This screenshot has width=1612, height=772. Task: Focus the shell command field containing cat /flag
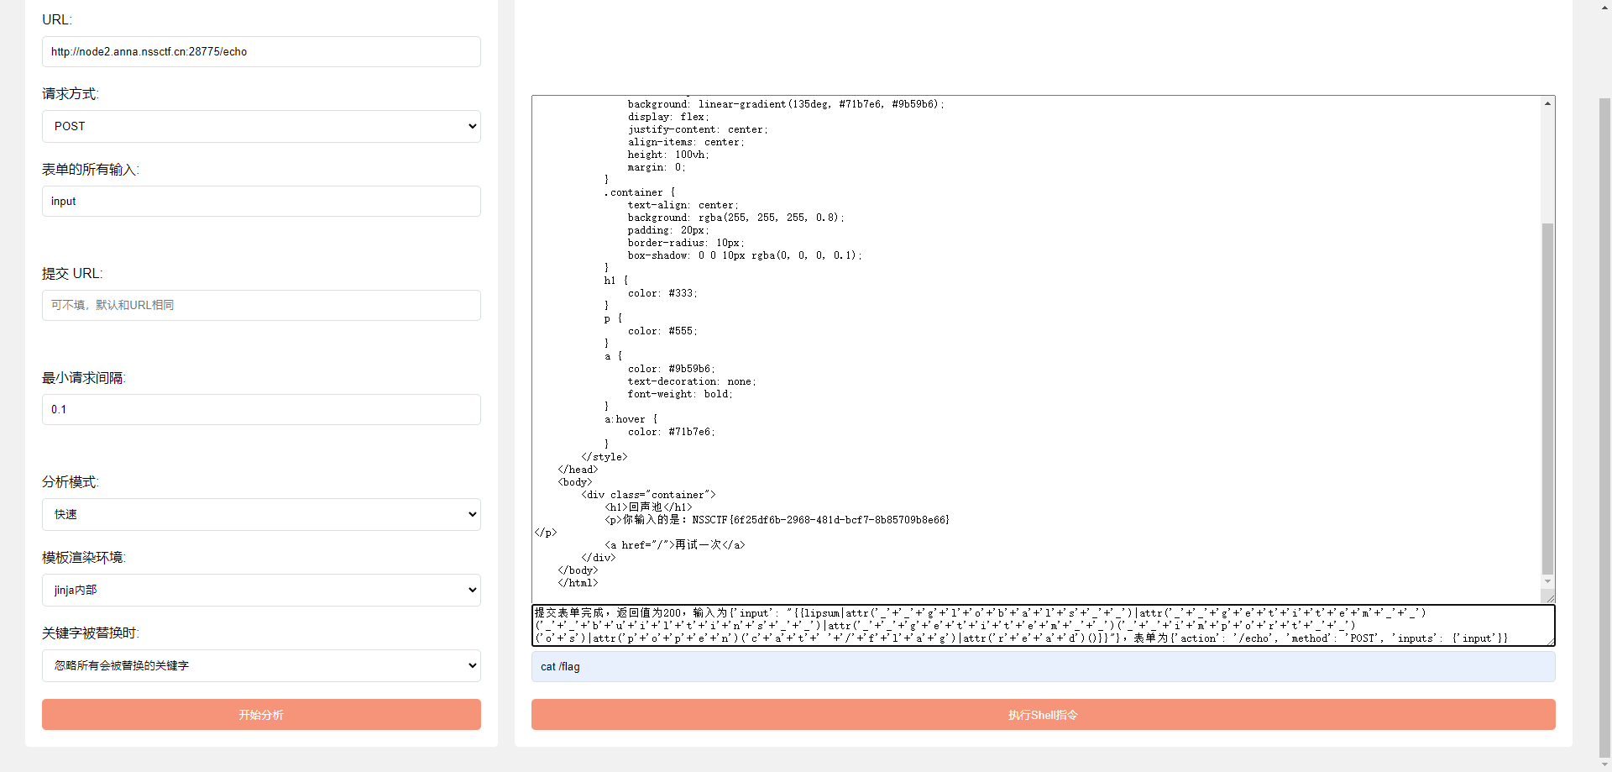point(1043,667)
